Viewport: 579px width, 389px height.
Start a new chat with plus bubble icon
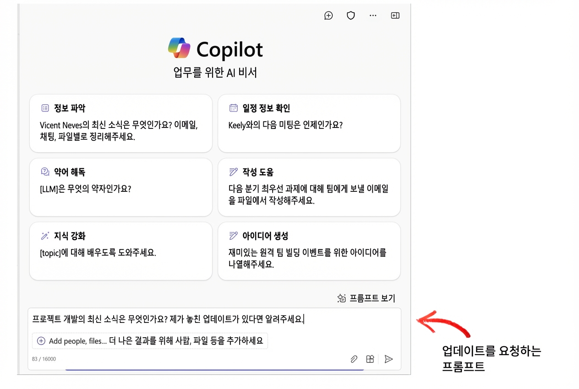click(328, 16)
